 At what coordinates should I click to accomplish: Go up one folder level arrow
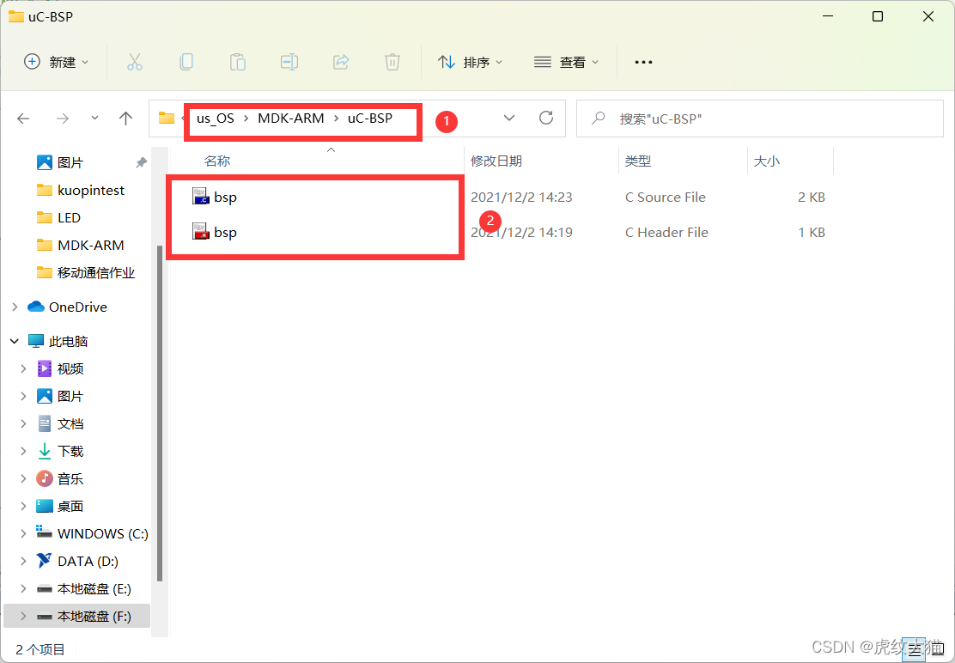pyautogui.click(x=125, y=119)
